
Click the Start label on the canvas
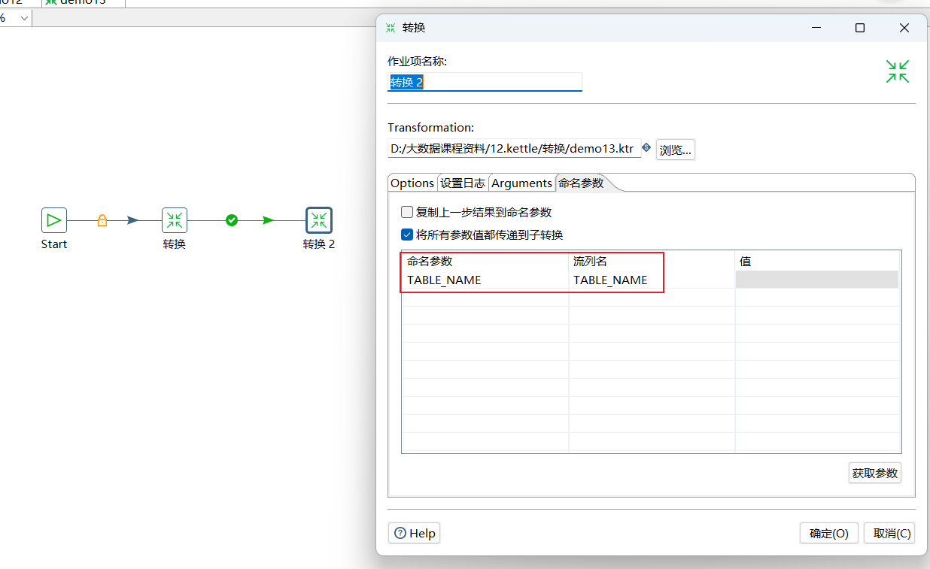tap(54, 244)
